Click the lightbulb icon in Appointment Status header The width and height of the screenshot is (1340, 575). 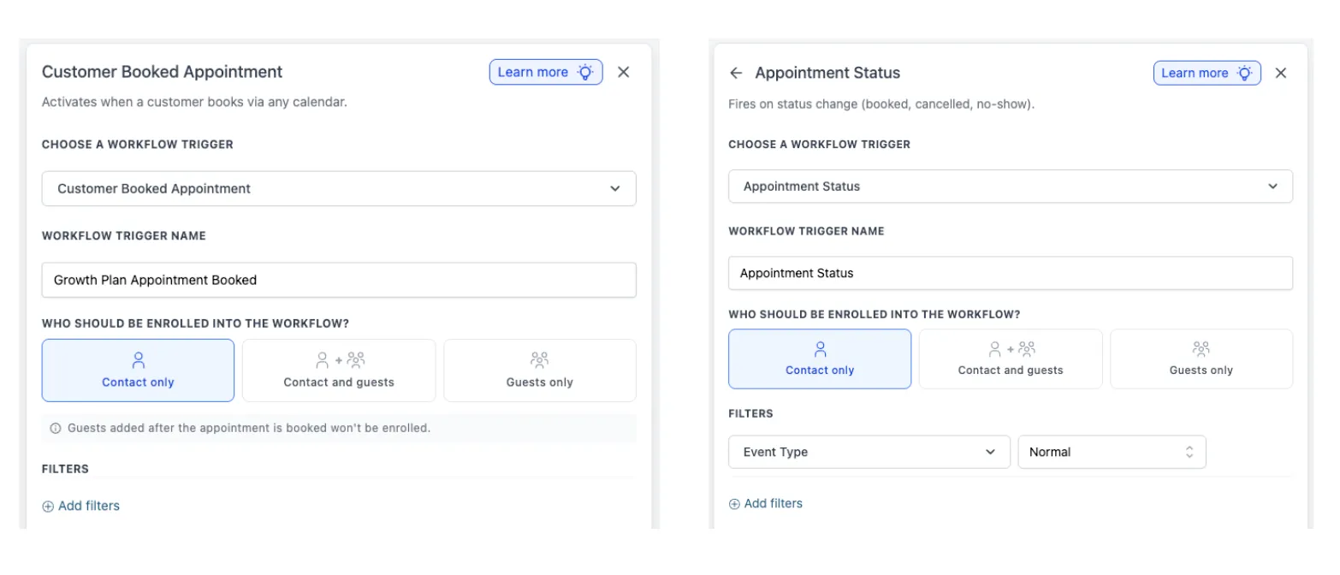pos(1247,73)
